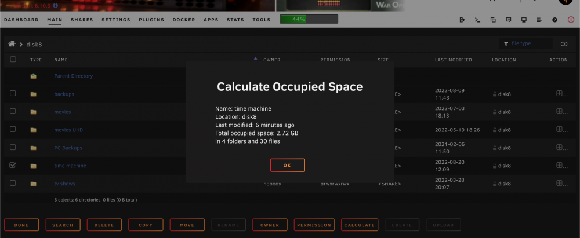Click the filter funnel icon
580x238 pixels.
(x=506, y=44)
